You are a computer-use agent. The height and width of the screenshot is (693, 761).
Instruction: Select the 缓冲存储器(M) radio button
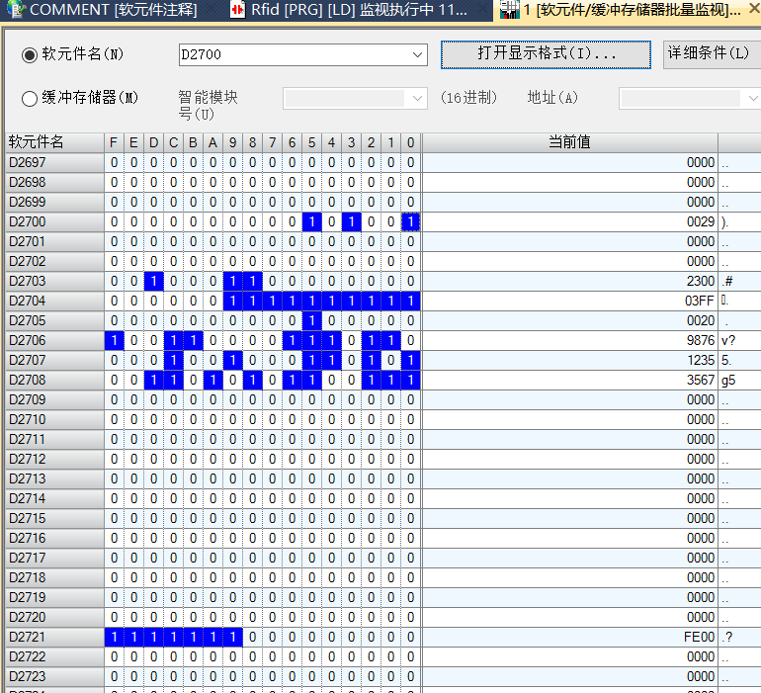pyautogui.click(x=30, y=98)
